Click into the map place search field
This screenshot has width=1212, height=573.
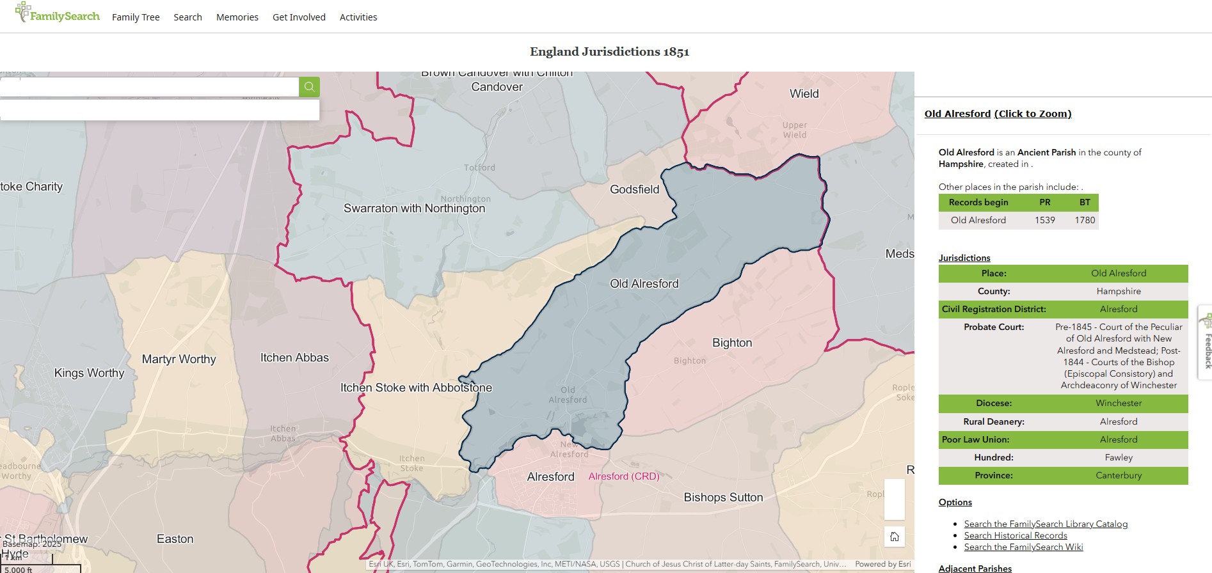tap(149, 87)
